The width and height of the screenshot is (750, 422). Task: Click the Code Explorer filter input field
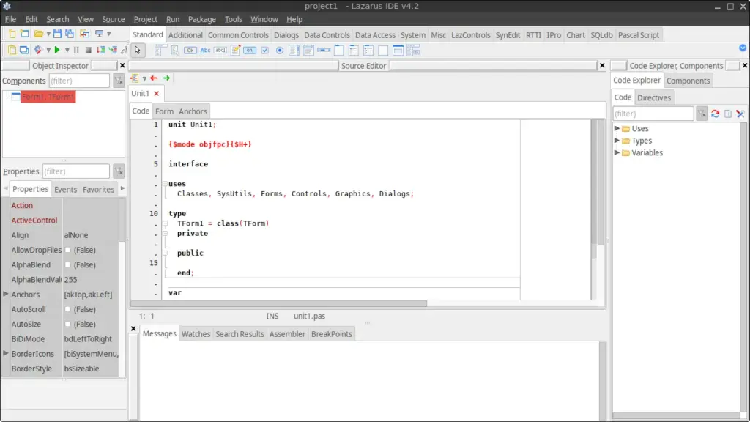(653, 114)
